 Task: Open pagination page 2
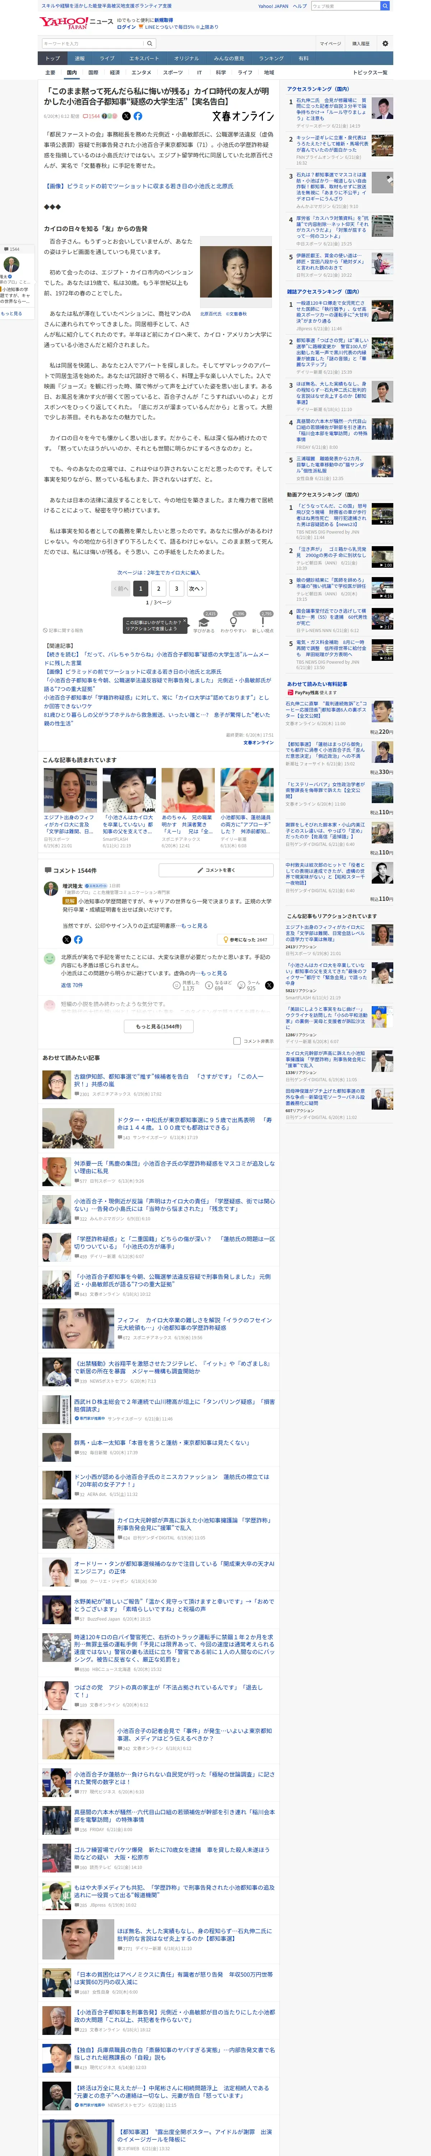click(158, 588)
